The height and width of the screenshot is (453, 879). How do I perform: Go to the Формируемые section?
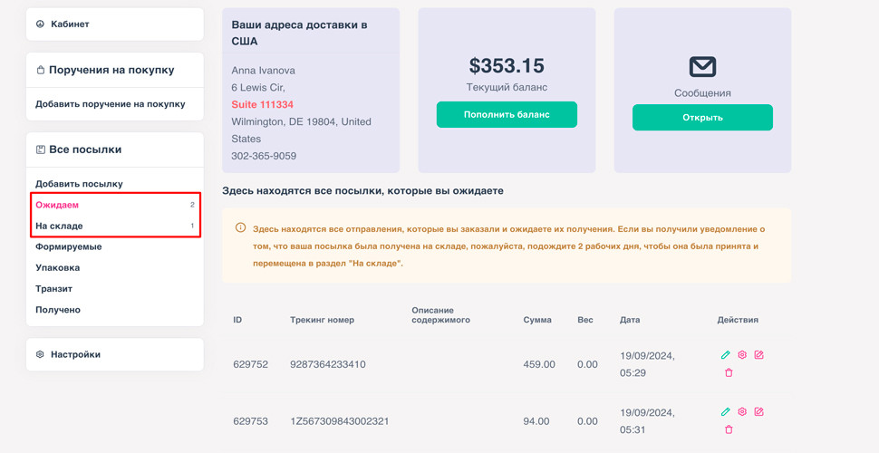coord(68,246)
